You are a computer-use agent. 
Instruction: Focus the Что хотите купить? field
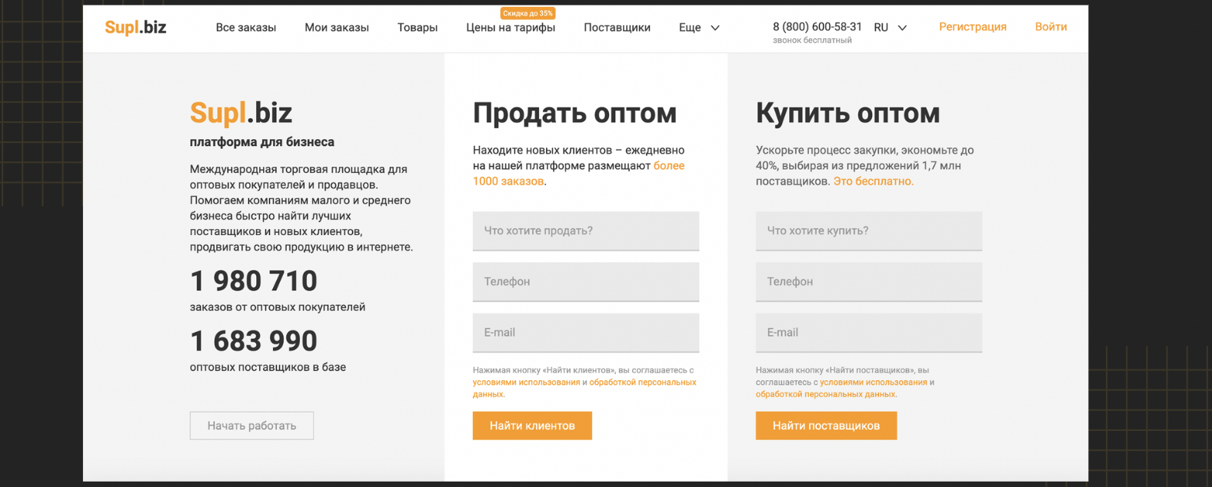(x=869, y=231)
